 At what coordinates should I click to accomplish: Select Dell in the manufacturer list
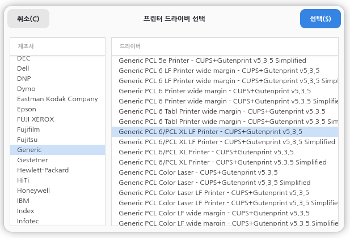(x=23, y=68)
